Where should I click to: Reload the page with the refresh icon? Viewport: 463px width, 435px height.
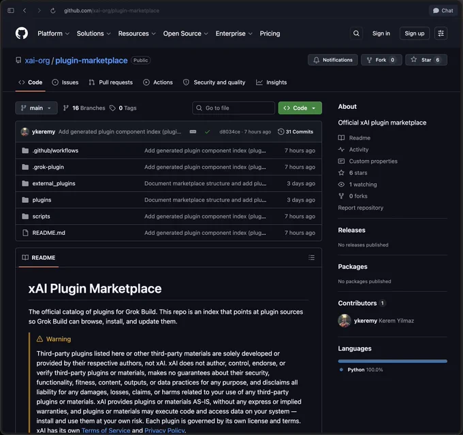pos(53,11)
